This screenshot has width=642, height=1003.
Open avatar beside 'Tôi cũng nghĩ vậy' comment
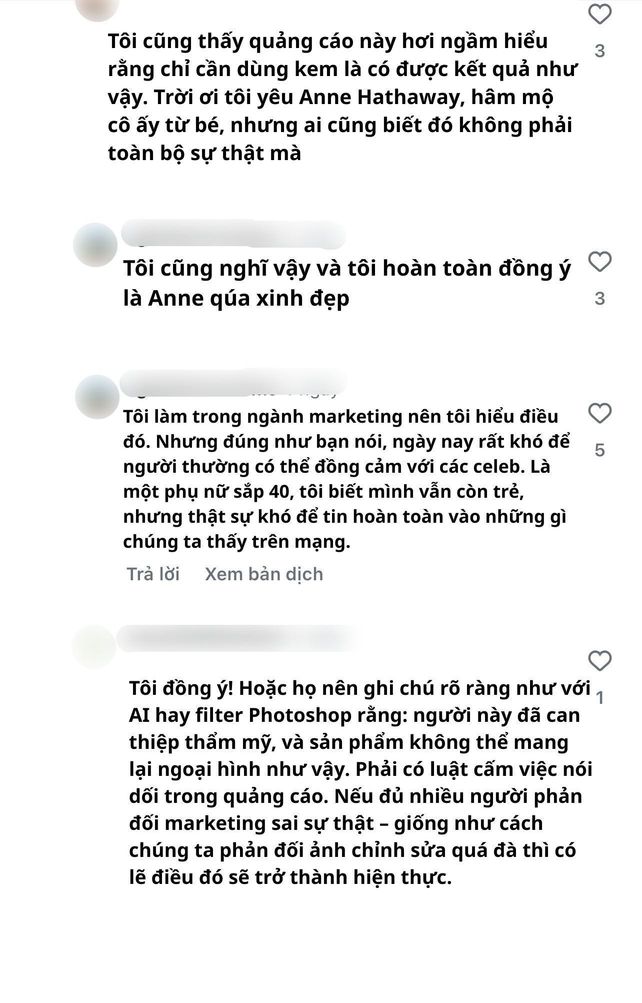95,245
